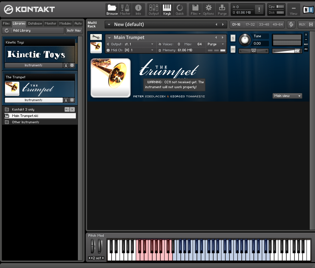The image size is (315, 268).
Task: Click the exclamation panic button
Action: (x=259, y=9)
